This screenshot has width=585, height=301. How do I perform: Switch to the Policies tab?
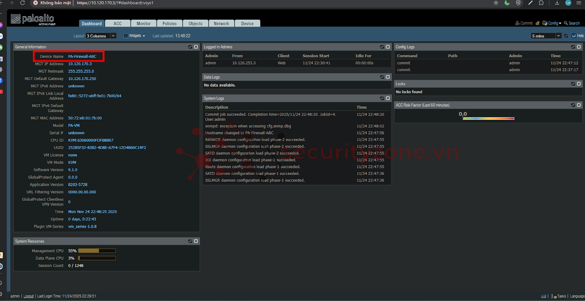coord(169,23)
